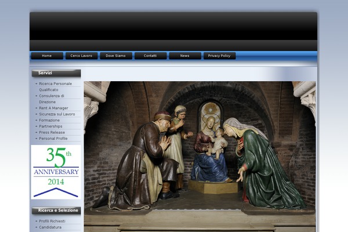Select Contatti in the navigation bar
The width and height of the screenshot is (348, 232).
pos(150,56)
